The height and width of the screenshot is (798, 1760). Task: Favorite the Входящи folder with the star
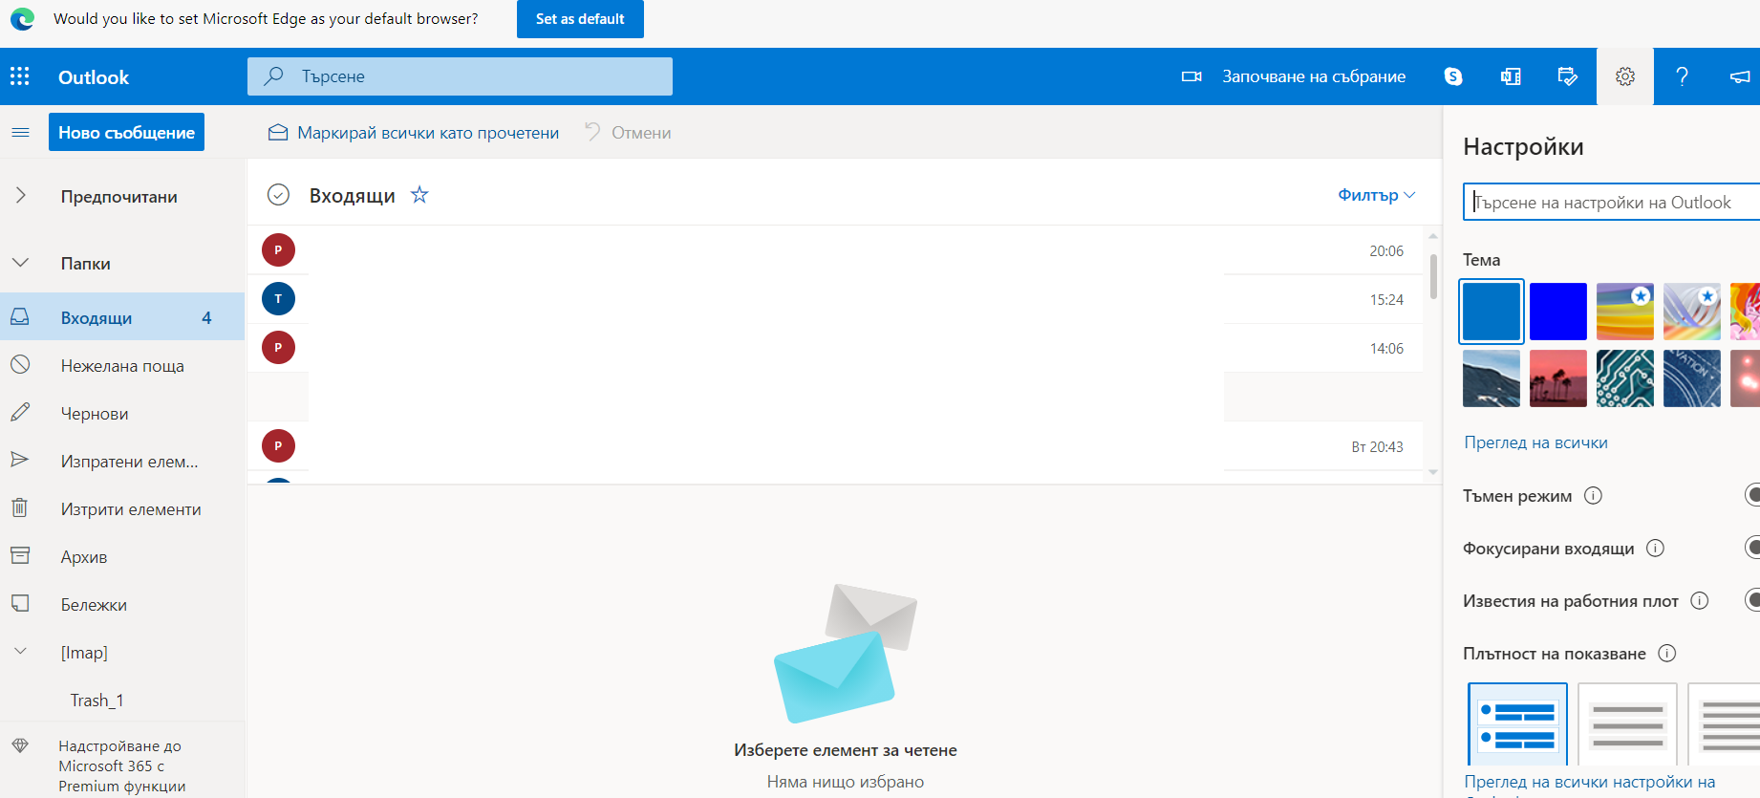(419, 195)
